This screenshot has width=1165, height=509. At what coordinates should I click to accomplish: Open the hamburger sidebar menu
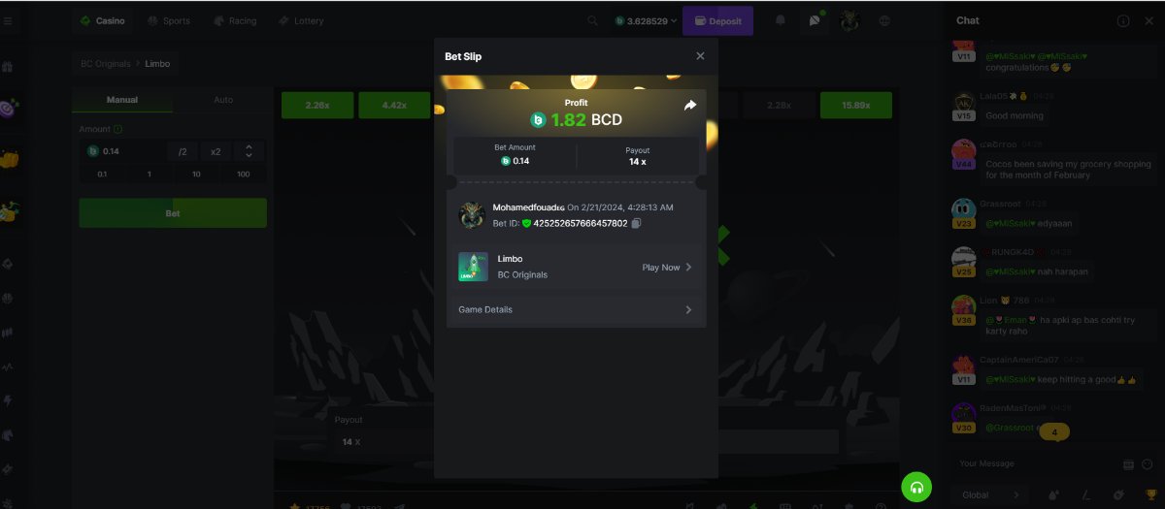coord(8,20)
